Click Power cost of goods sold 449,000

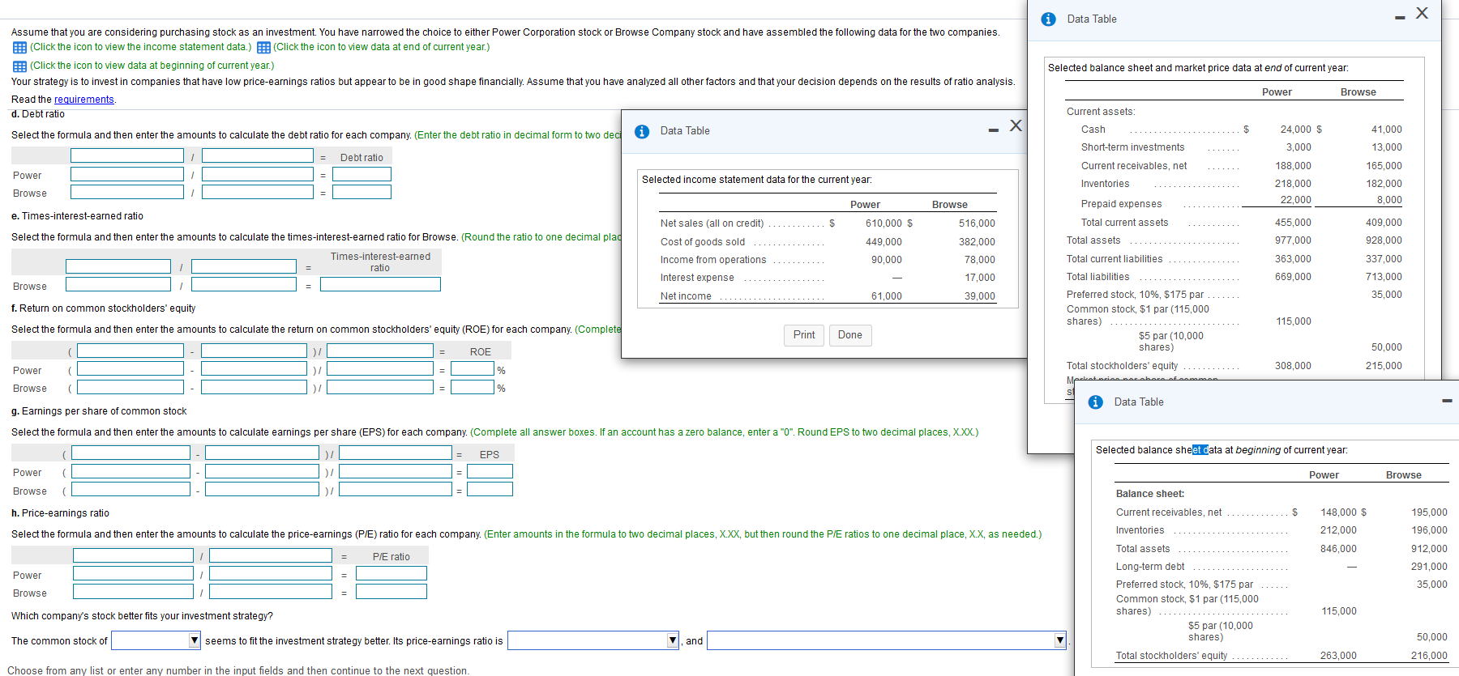[x=884, y=242]
